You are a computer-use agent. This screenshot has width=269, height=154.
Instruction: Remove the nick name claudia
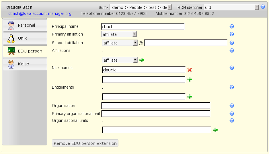[190, 70]
